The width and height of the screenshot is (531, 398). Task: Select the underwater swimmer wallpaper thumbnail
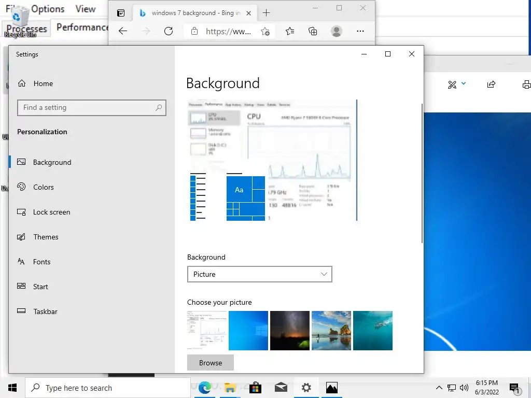tap(373, 331)
